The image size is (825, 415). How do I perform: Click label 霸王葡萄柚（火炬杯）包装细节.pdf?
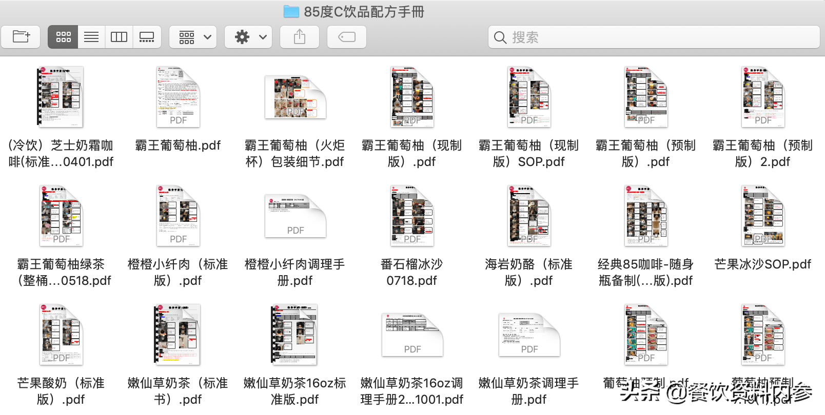click(x=295, y=154)
